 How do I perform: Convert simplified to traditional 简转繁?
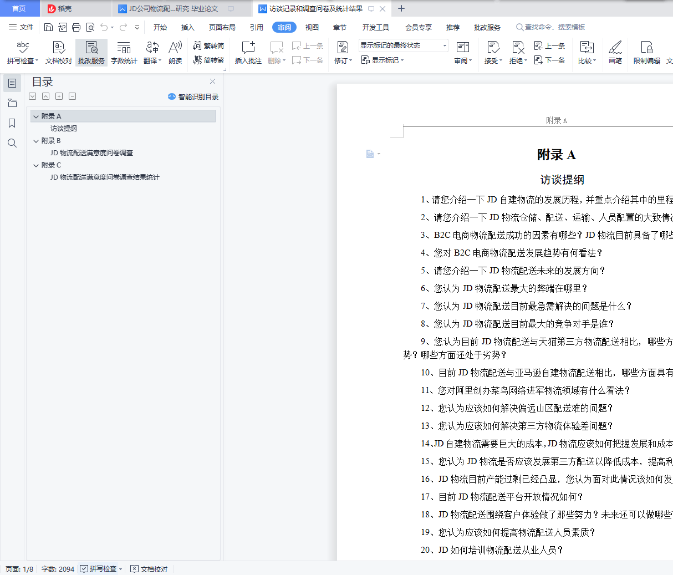(208, 60)
